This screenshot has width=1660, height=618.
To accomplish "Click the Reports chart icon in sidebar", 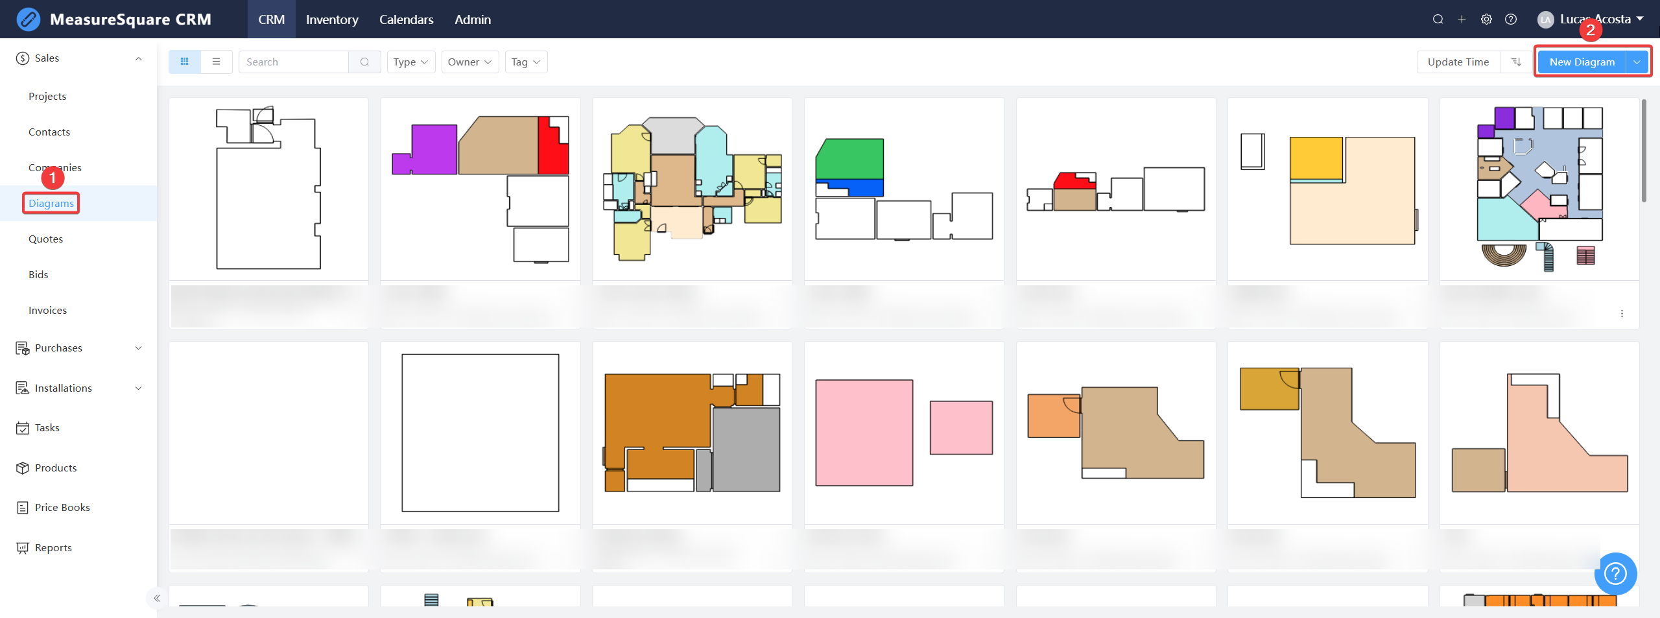I will point(23,548).
